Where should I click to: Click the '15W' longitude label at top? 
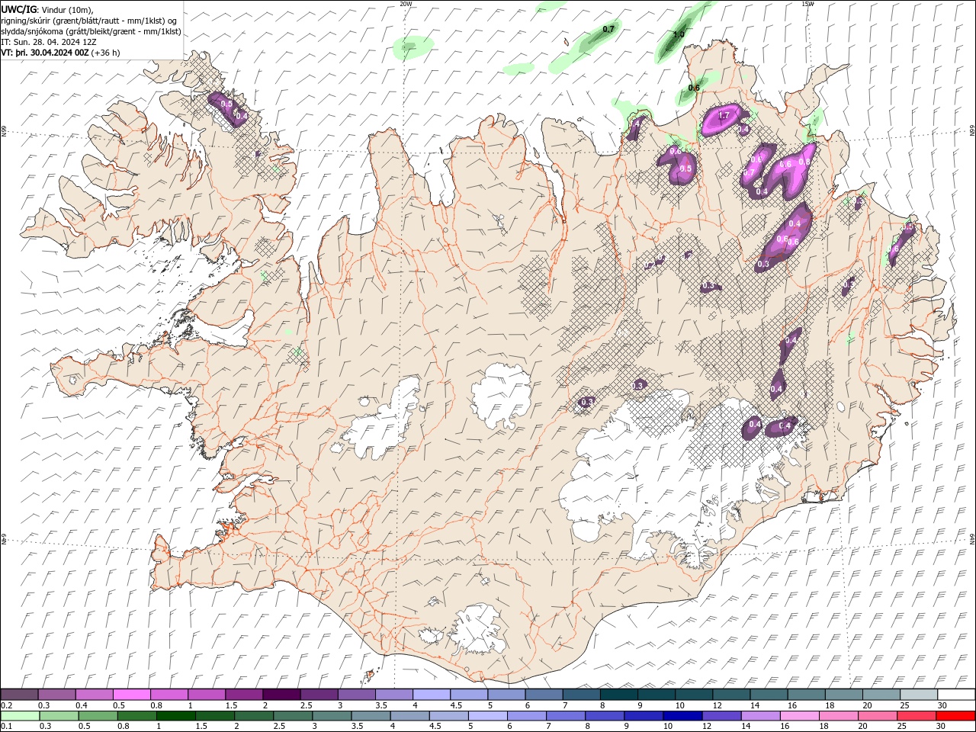coord(807,4)
